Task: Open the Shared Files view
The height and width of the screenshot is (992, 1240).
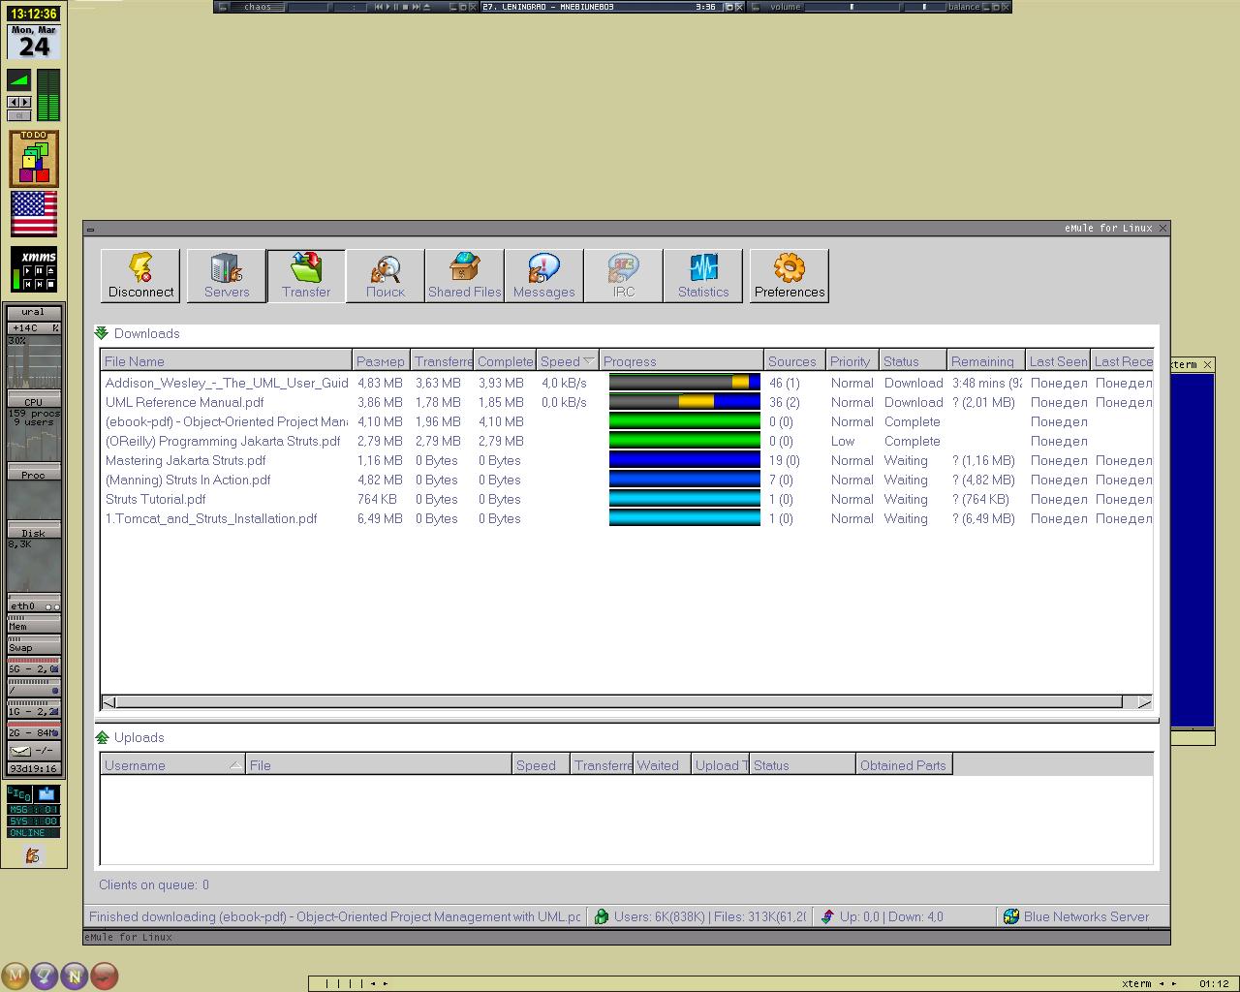Action: [x=465, y=276]
